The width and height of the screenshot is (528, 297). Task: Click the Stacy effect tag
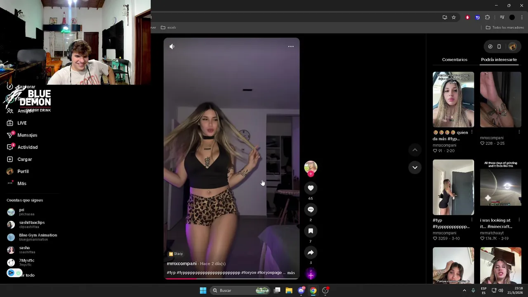[176, 254]
